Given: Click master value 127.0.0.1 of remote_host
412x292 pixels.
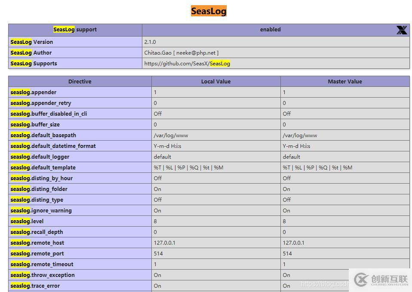Looking at the screenshot, I should (293, 243).
